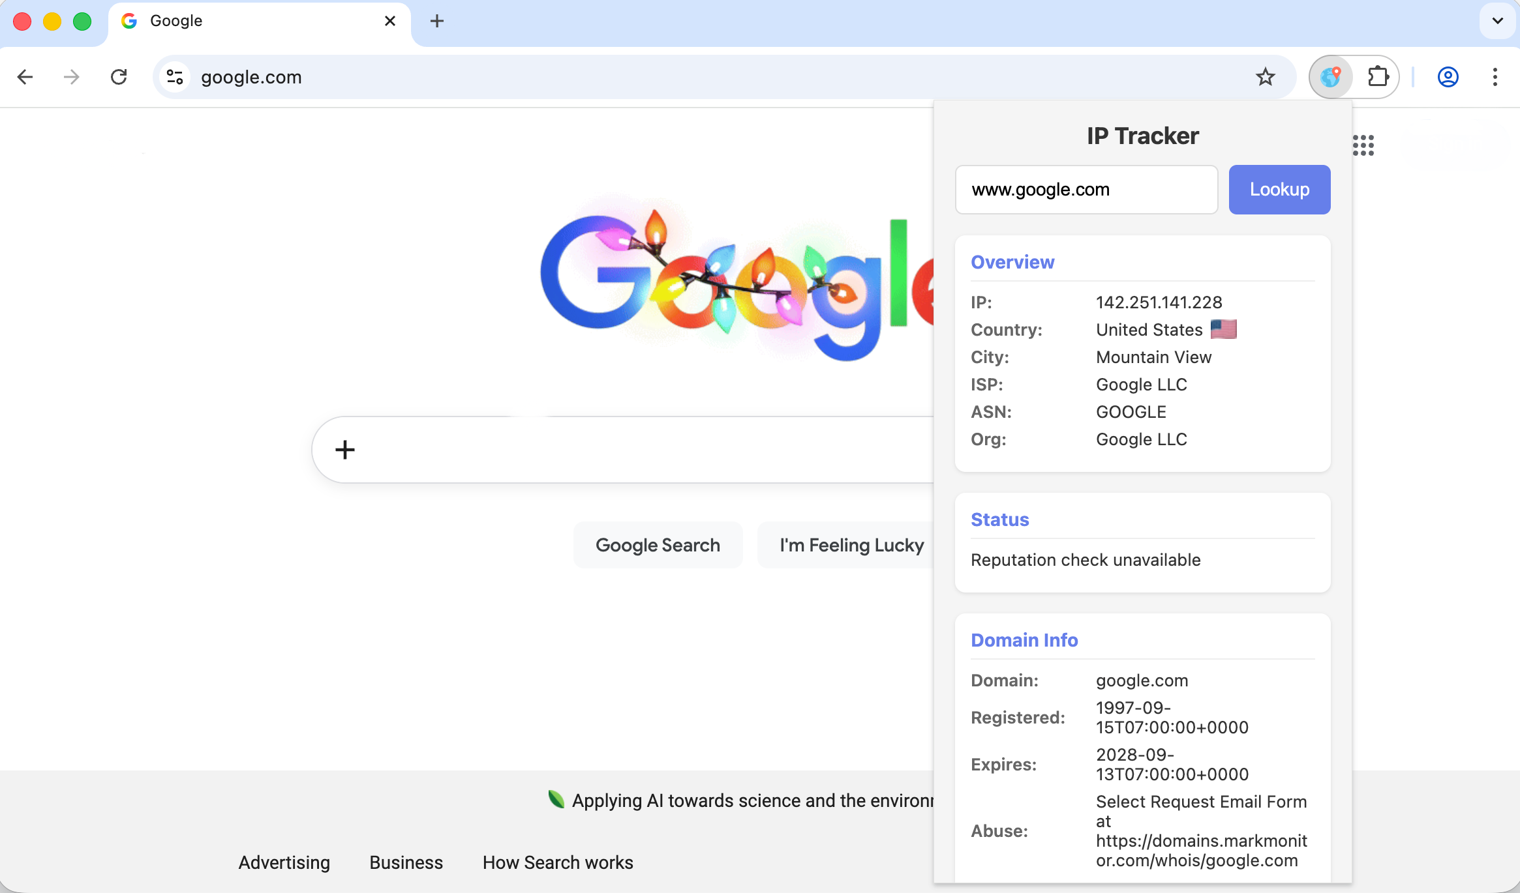Click the Lookup button
Screen dimensions: 1520x893
pyautogui.click(x=1279, y=190)
